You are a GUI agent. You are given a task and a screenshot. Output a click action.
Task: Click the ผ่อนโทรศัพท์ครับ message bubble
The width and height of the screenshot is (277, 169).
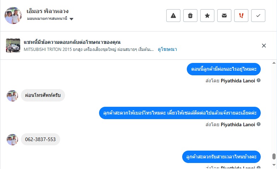pos(43,95)
